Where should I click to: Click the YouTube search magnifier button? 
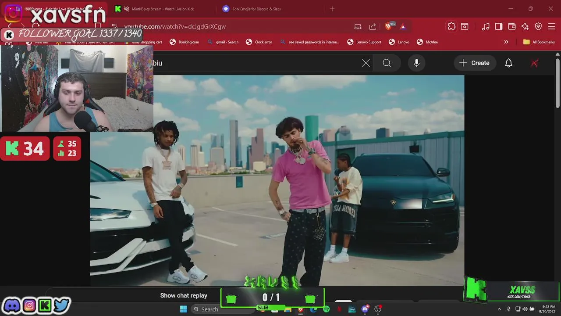(387, 63)
